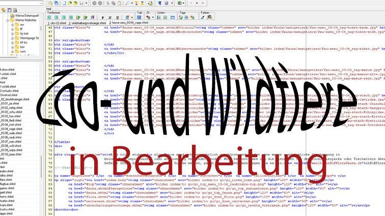Click the color palette icon under Farben
This screenshot has height=216, width=385.
pyautogui.click(x=209, y=17)
